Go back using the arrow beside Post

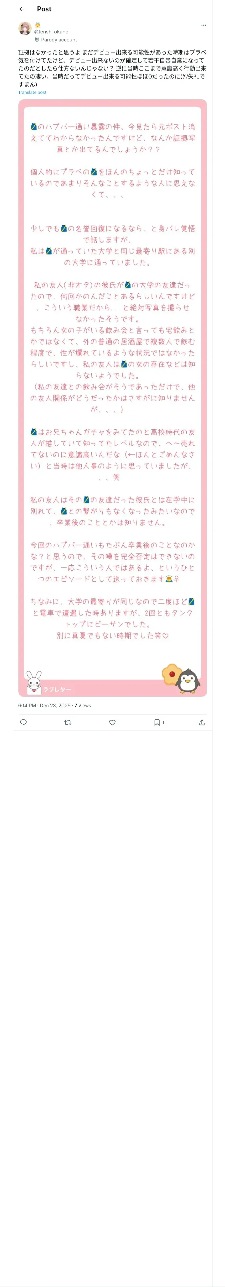[21, 9]
